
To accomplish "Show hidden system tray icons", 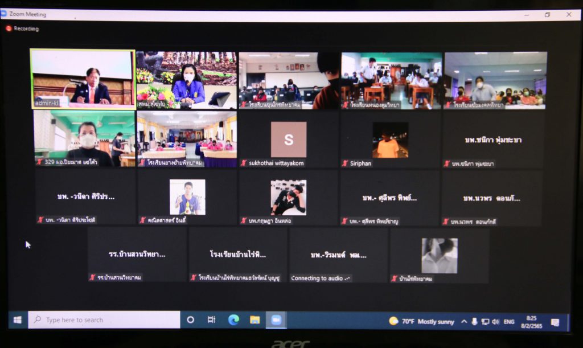I will (x=464, y=322).
